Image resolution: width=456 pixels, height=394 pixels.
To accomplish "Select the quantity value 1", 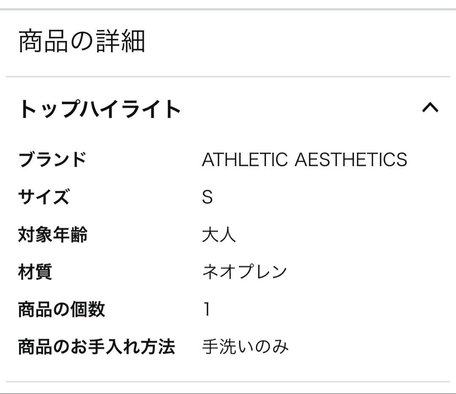I will [x=206, y=310].
